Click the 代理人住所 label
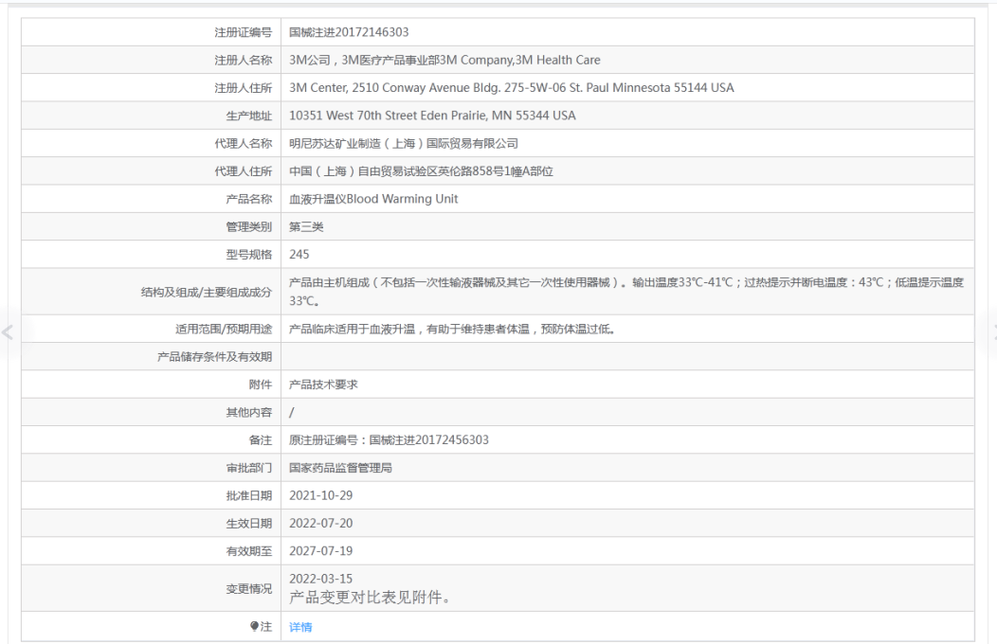The image size is (997, 644). 243,171
